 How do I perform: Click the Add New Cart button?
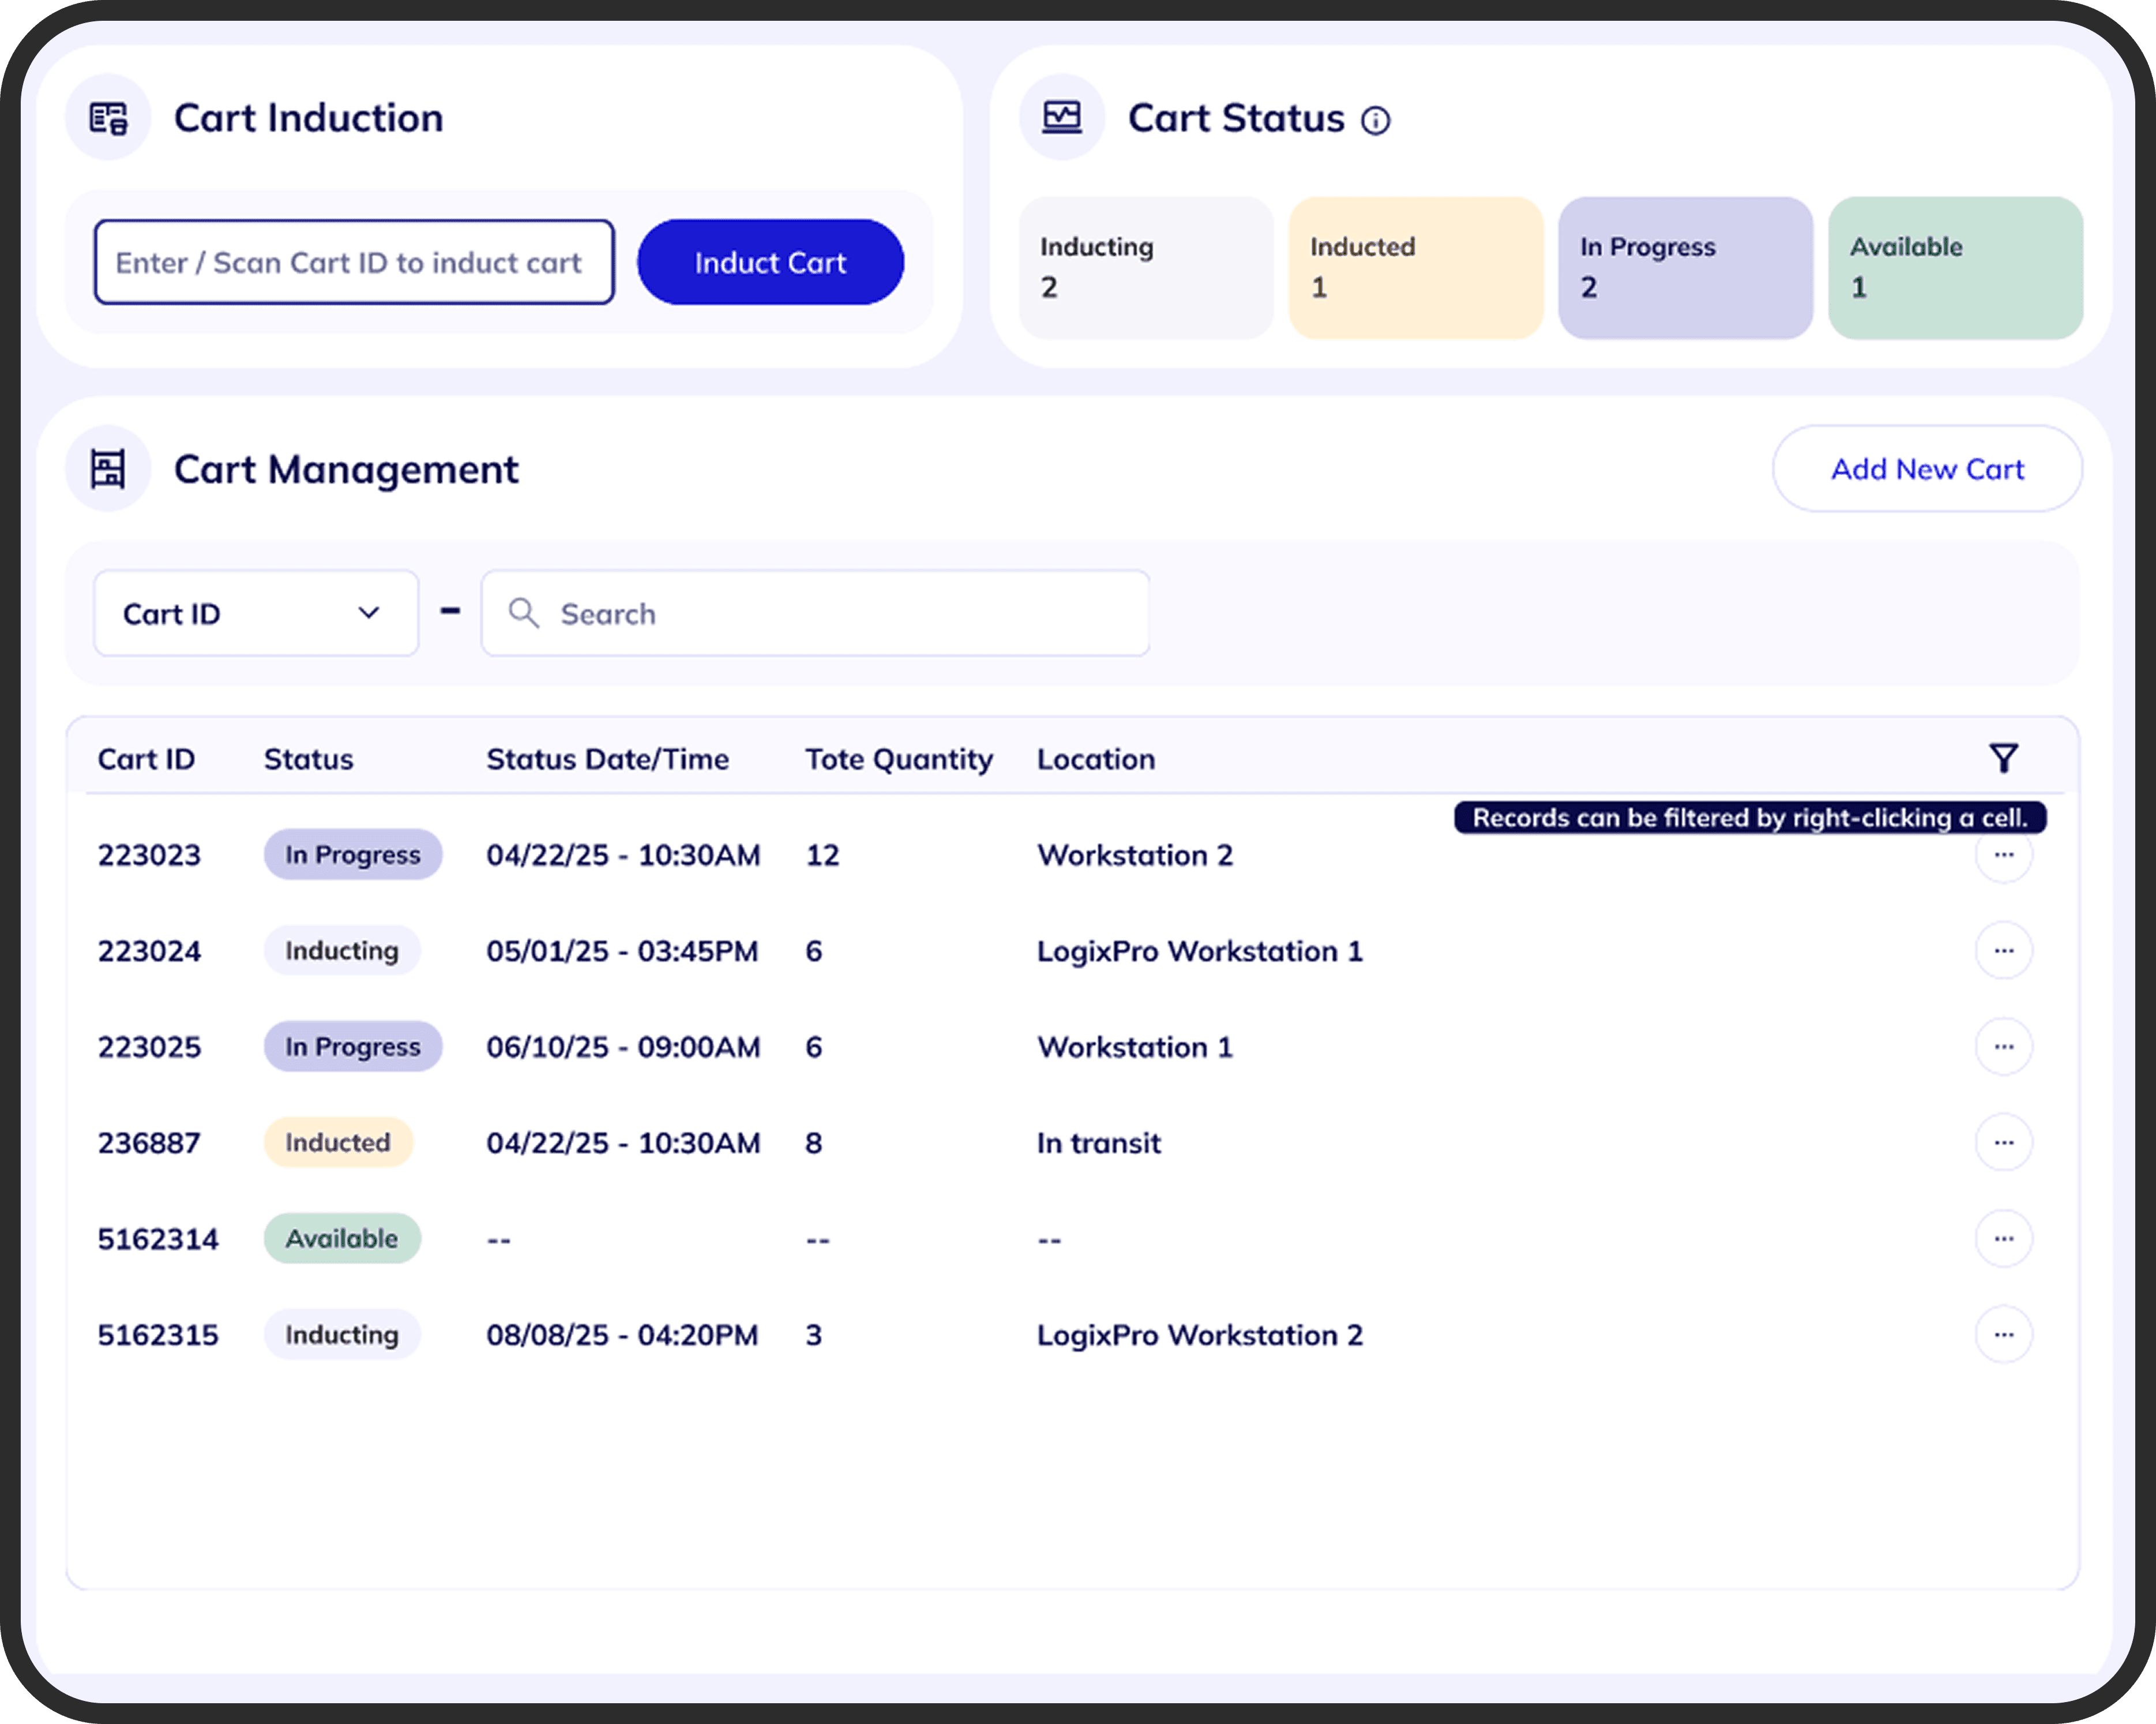click(x=1927, y=469)
